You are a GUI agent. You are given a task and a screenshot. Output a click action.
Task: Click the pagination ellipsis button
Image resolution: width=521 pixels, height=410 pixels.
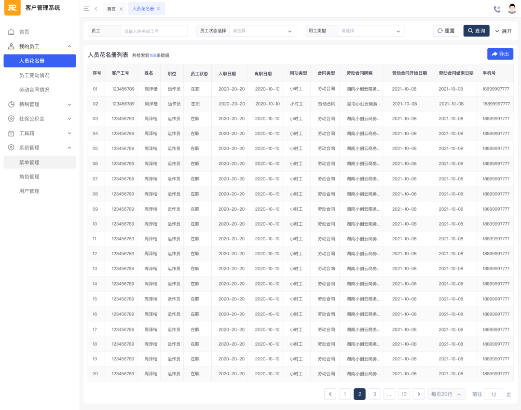tap(389, 394)
